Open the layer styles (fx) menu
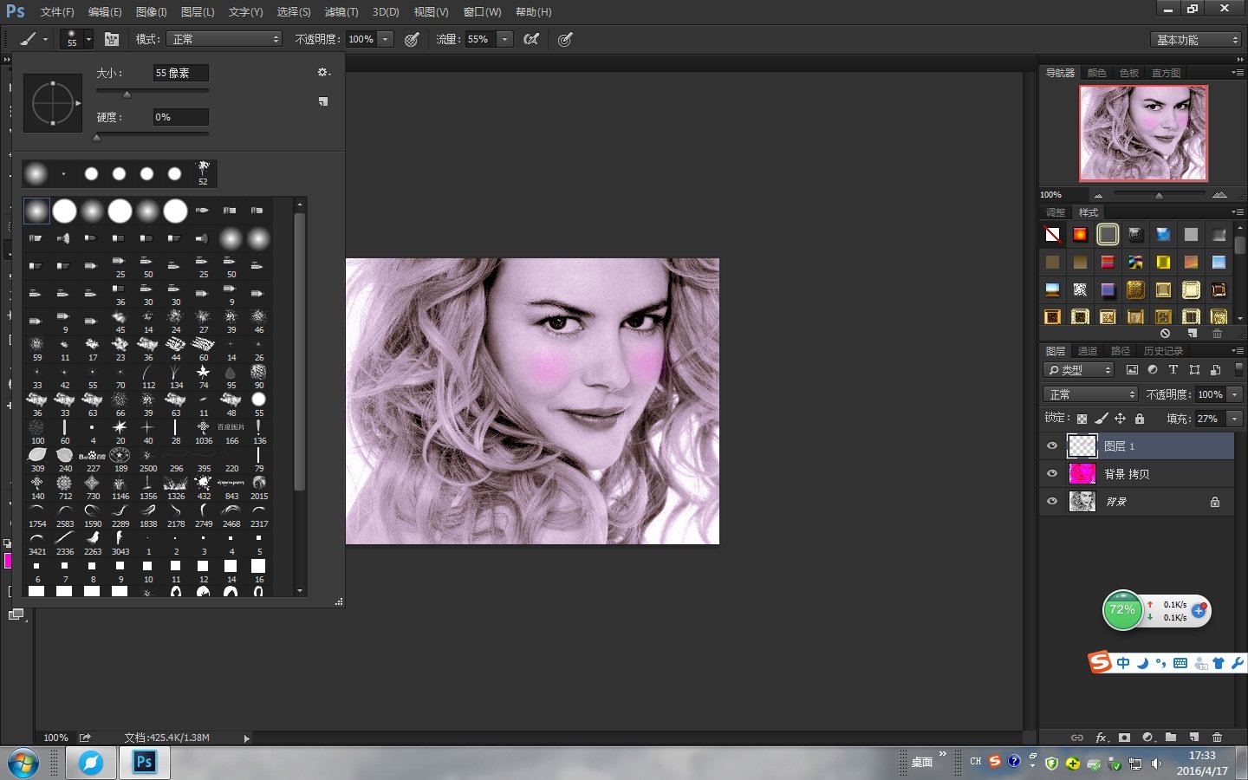This screenshot has height=780, width=1248. pyautogui.click(x=1101, y=738)
